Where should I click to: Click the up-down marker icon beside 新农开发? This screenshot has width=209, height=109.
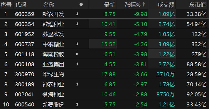point(77,14)
